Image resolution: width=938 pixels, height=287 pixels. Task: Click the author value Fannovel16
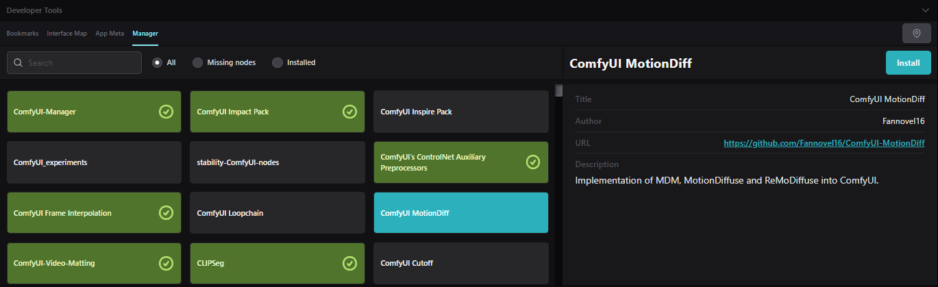(x=904, y=121)
